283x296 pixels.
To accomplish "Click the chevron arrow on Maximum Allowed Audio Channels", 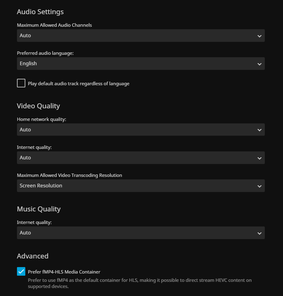I will (x=259, y=36).
